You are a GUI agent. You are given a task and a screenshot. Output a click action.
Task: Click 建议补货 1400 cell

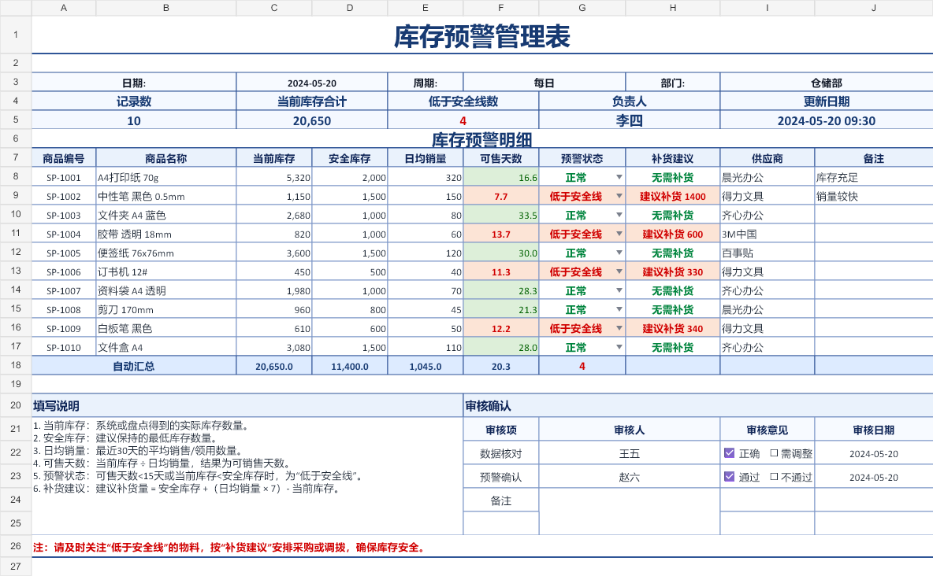(672, 196)
